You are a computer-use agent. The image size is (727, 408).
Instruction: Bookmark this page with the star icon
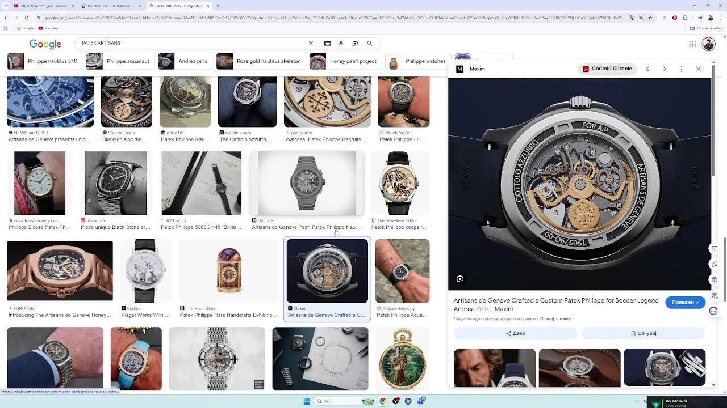[650, 18]
